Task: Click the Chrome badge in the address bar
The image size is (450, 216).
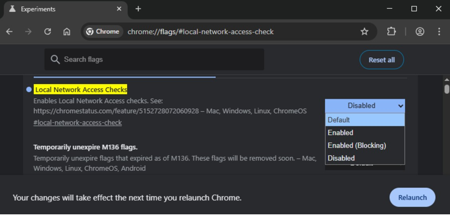Action: coord(103,32)
